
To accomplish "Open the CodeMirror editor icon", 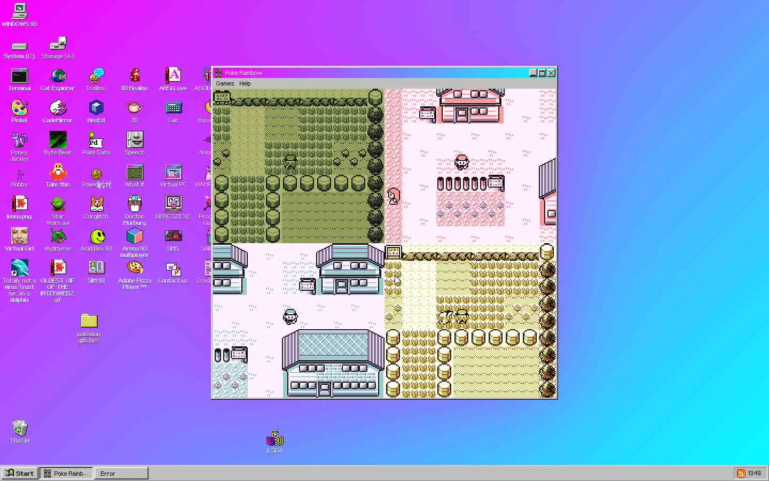I will pos(58,112).
